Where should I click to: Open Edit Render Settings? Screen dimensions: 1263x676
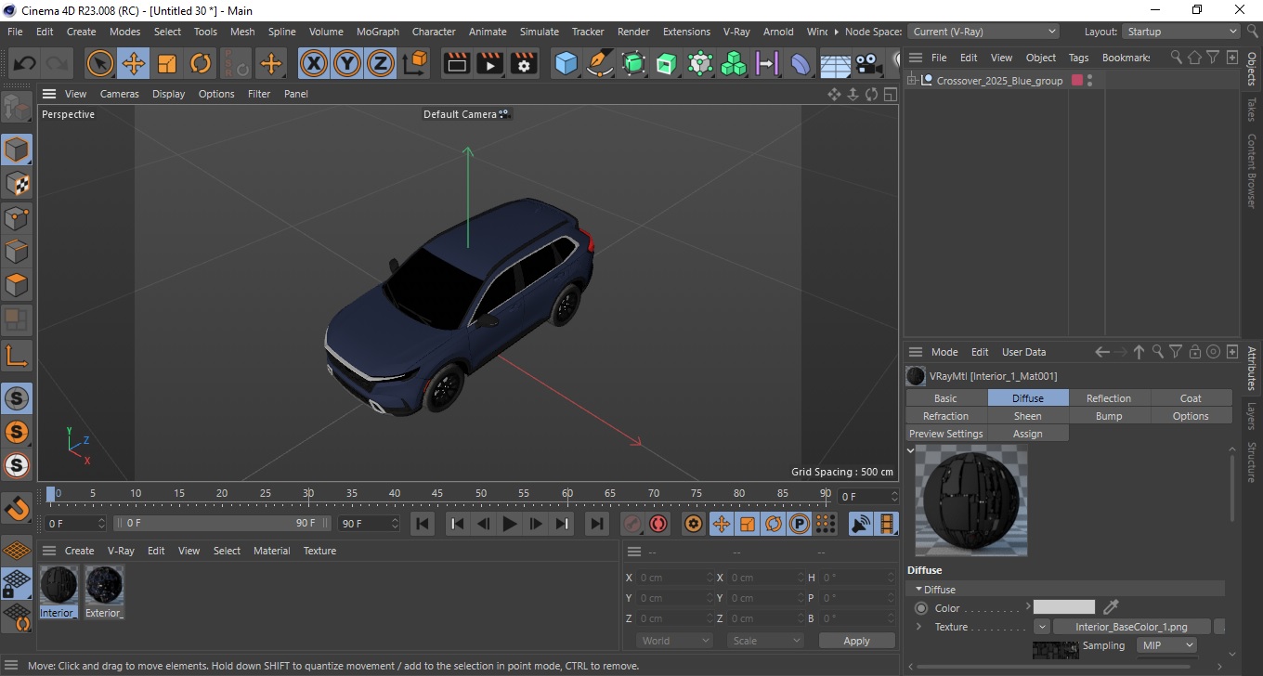524,64
